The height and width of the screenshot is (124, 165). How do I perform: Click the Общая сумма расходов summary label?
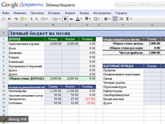point(126,48)
